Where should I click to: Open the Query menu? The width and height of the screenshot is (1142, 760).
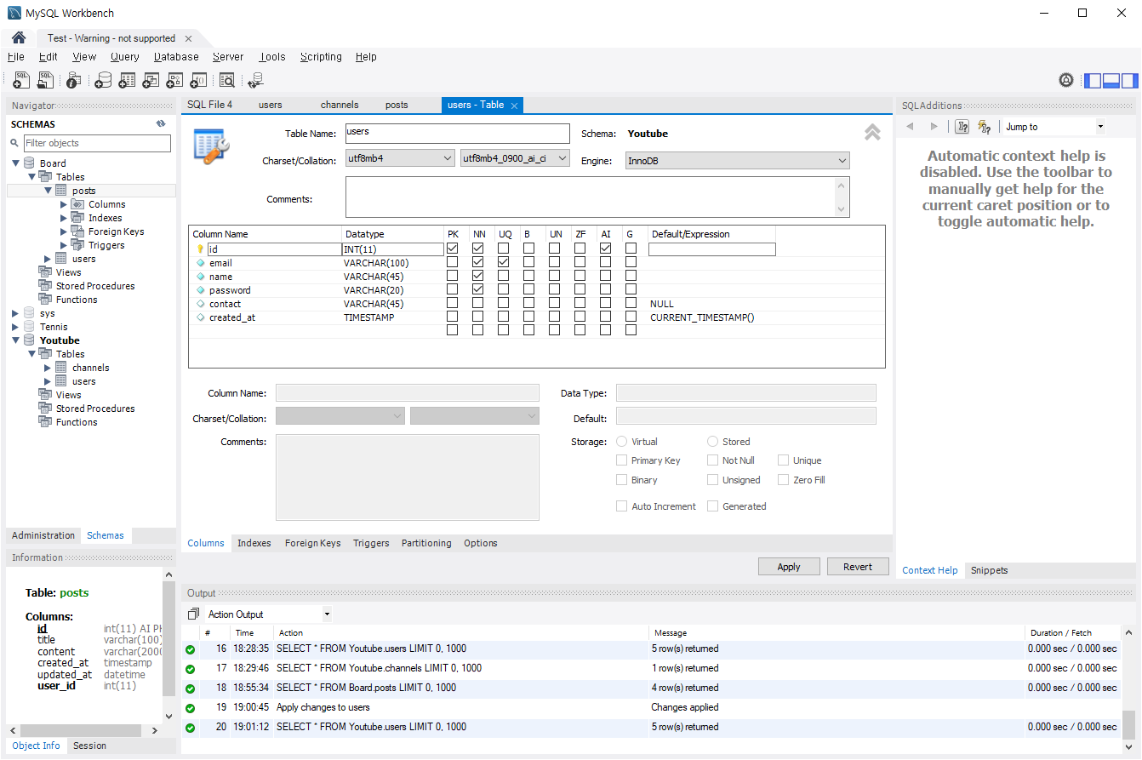click(x=124, y=57)
